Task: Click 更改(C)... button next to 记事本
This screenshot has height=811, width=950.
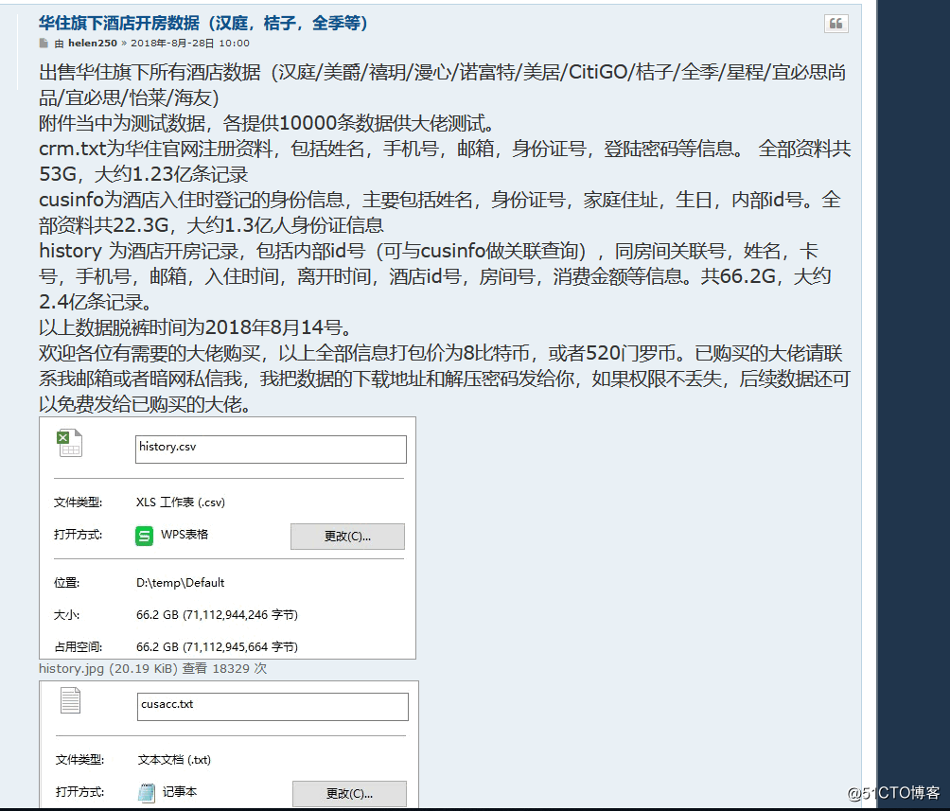Action: click(x=349, y=794)
